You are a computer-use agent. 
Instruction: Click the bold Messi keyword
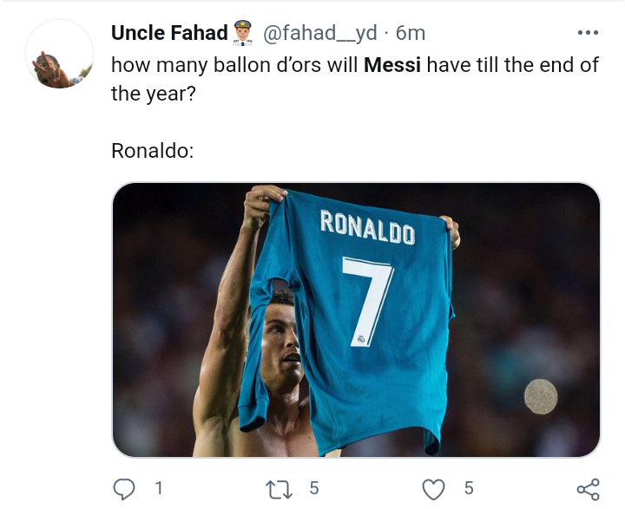pyautogui.click(x=392, y=65)
